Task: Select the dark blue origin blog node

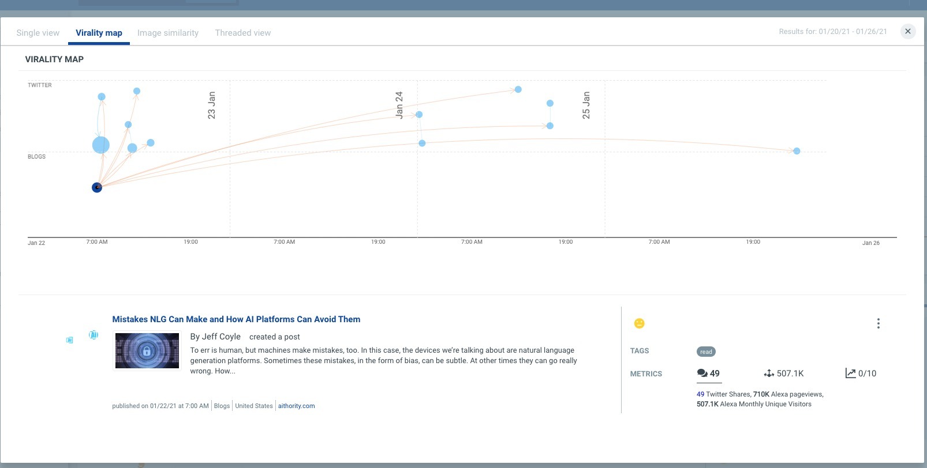Action: tap(97, 187)
